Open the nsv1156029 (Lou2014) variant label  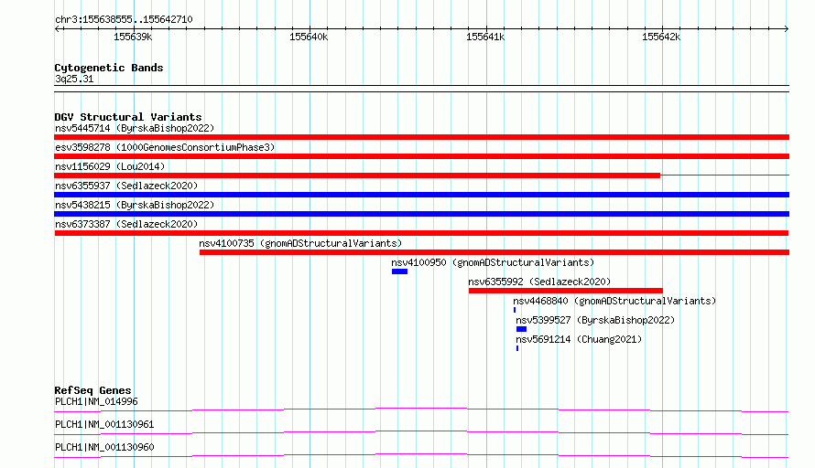pyautogui.click(x=110, y=166)
